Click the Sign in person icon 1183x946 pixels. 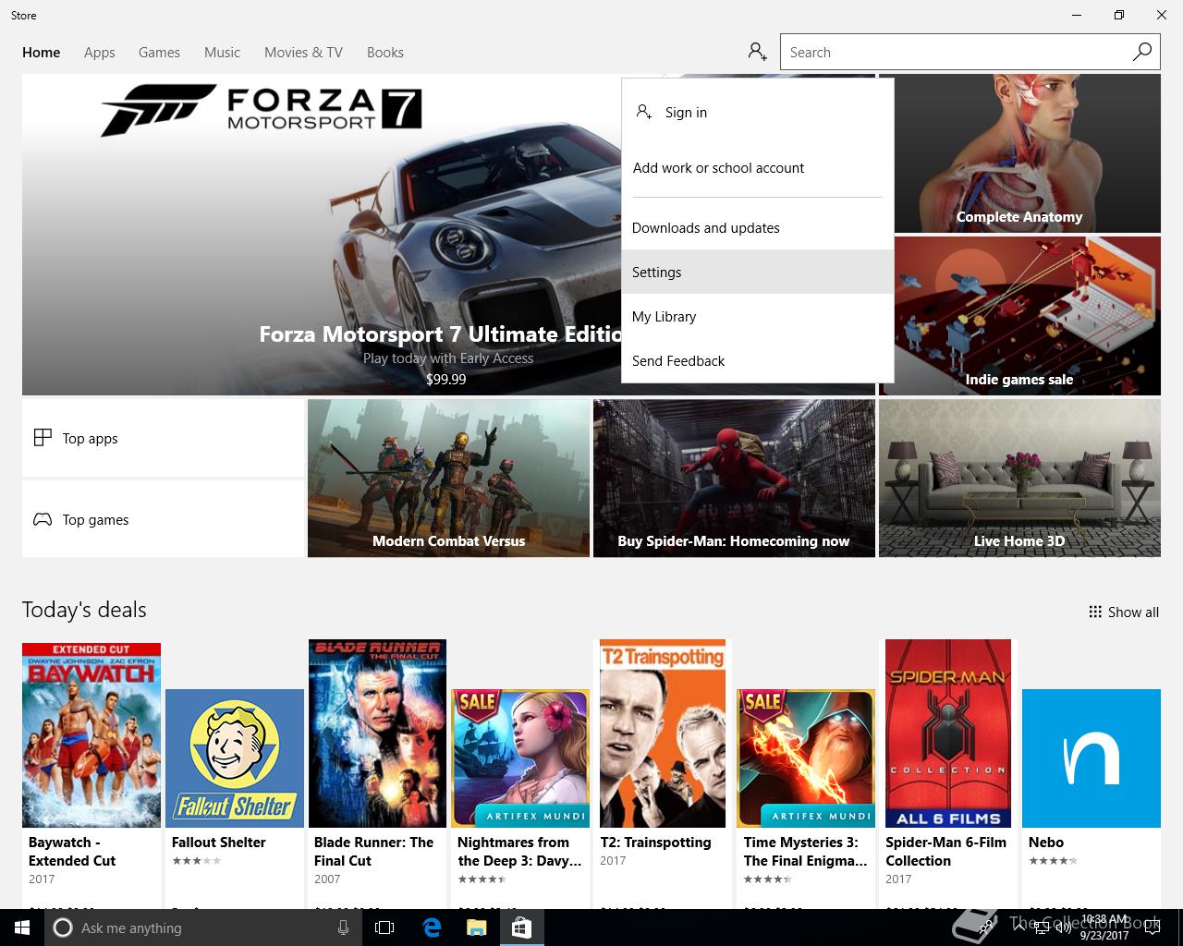(x=644, y=112)
